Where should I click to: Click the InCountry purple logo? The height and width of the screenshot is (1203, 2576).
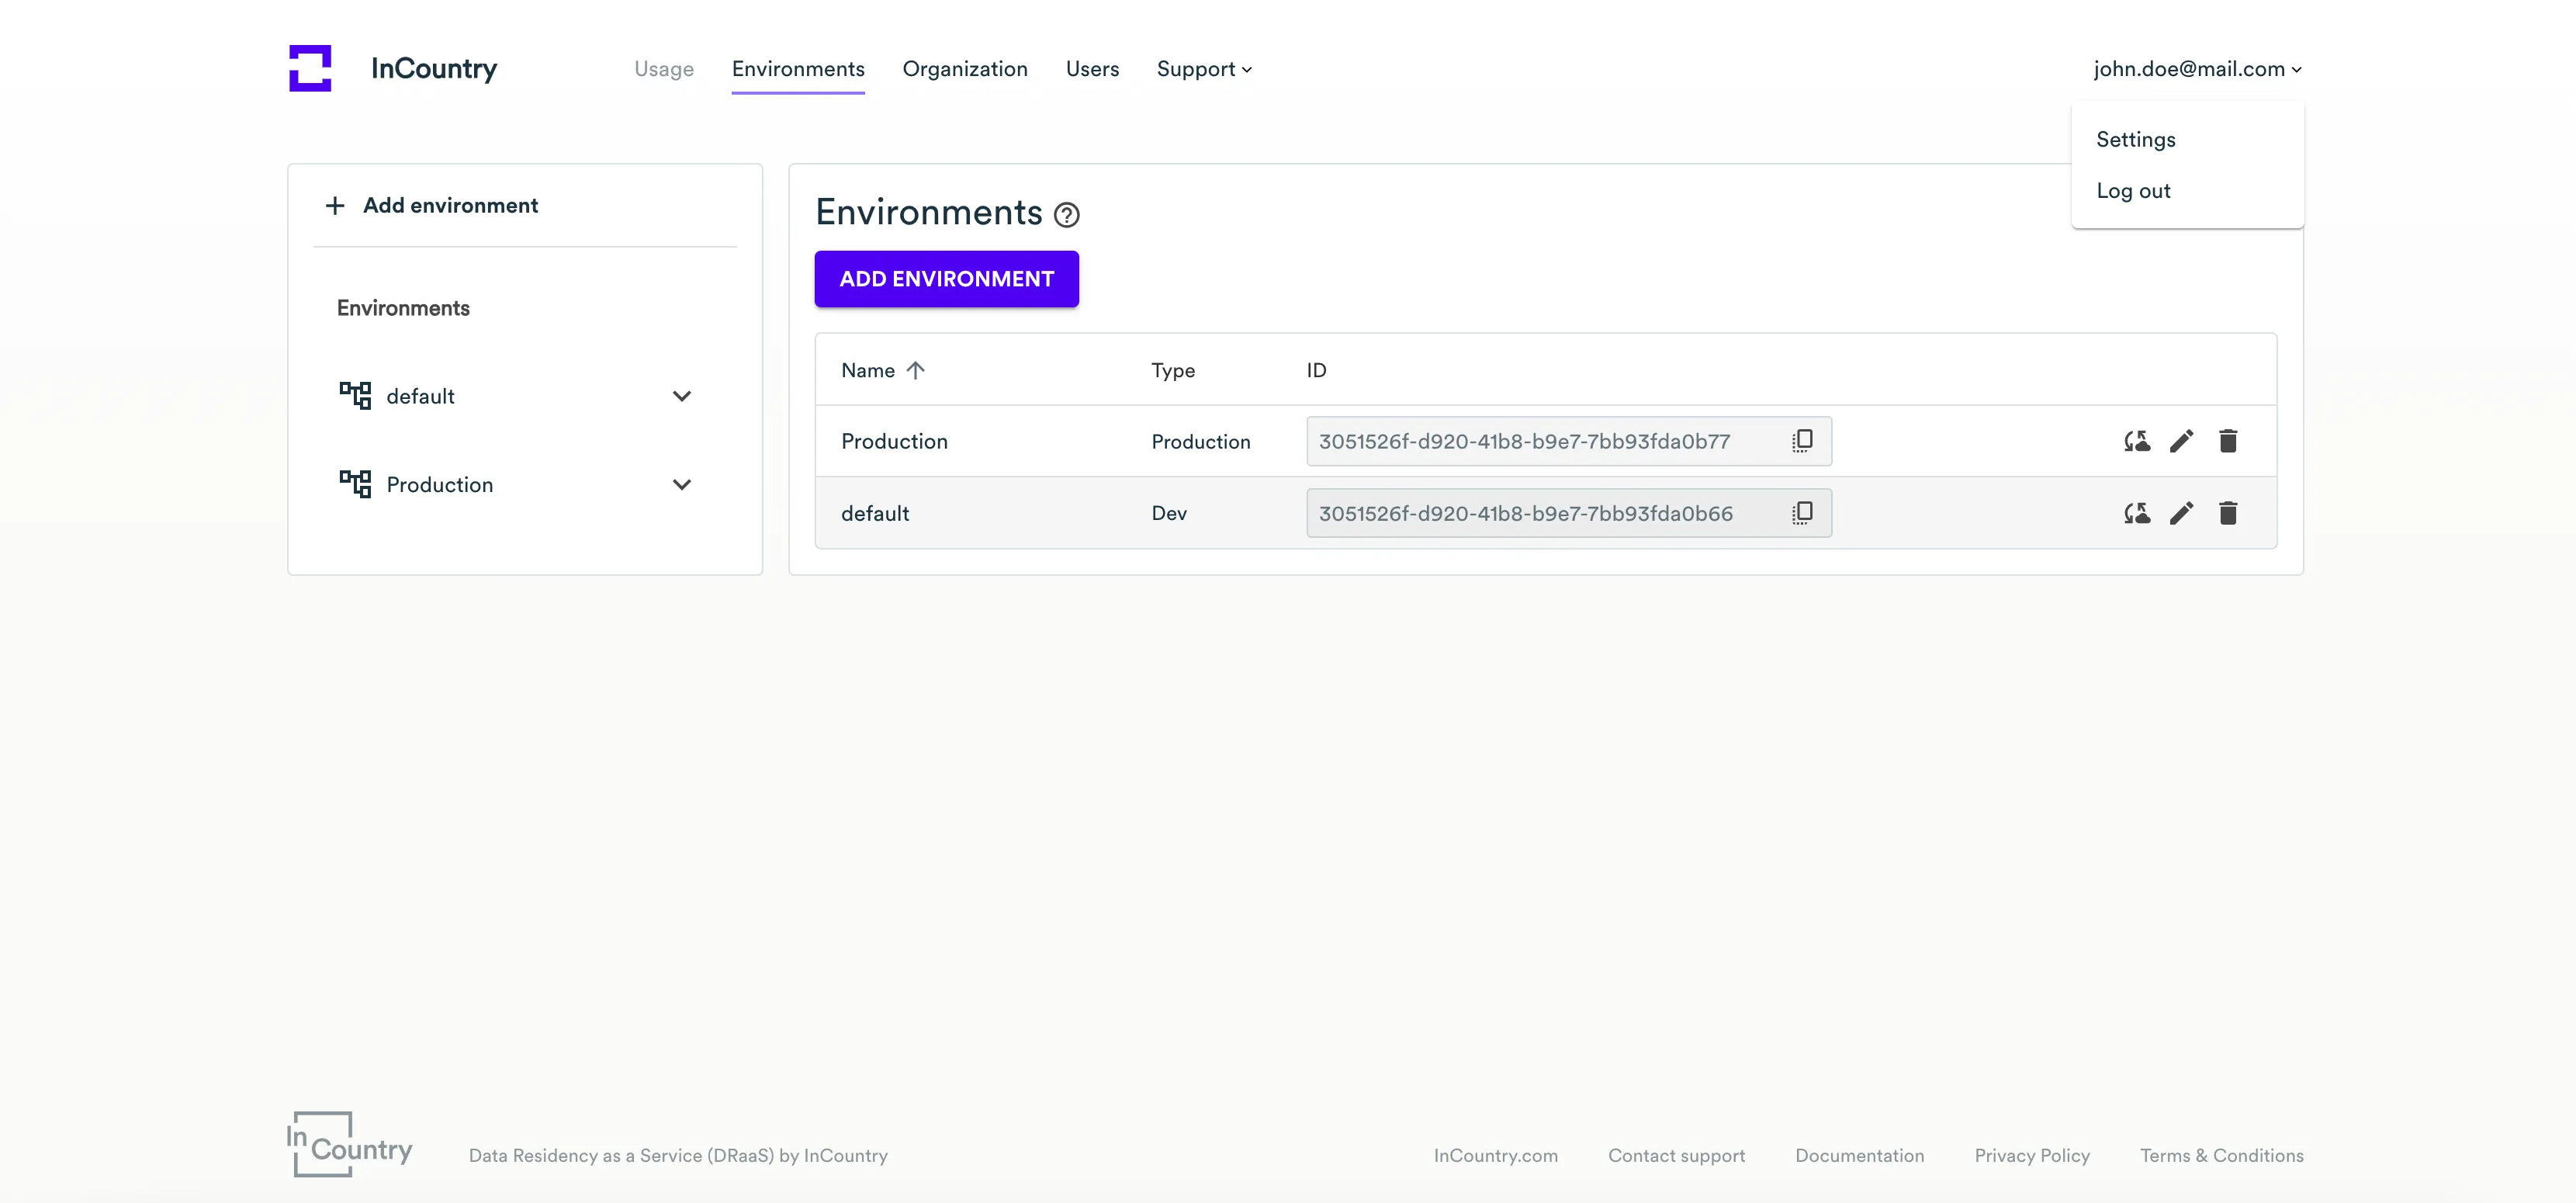pos(310,68)
